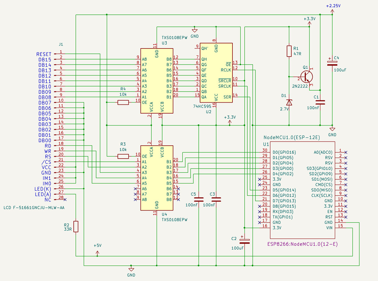The height and width of the screenshot is (281, 378).
Task: Click the RESET pin label on J1
Action: (44, 54)
